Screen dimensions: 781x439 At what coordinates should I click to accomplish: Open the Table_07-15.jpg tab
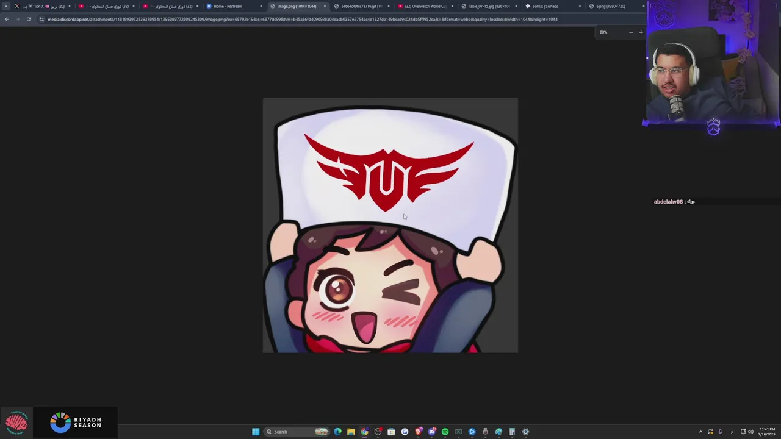click(x=489, y=6)
